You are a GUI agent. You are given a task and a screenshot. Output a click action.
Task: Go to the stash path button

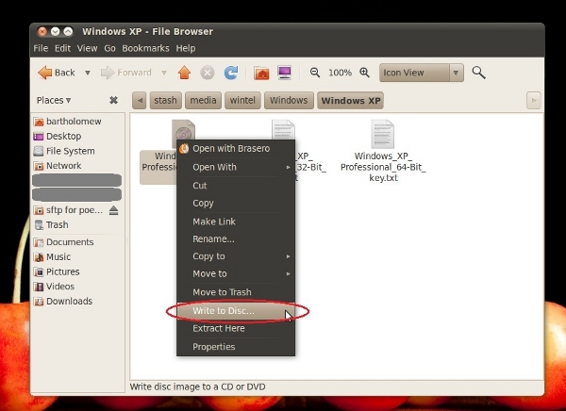165,100
